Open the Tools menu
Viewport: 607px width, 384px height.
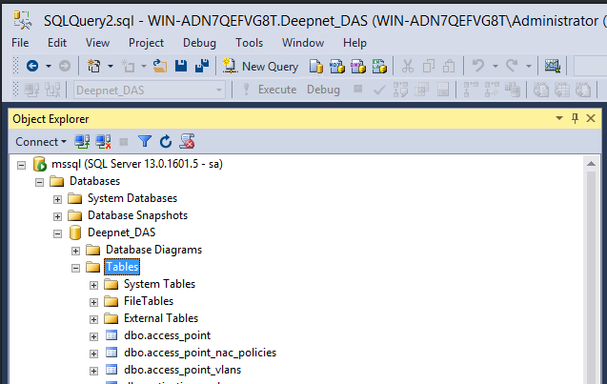249,43
